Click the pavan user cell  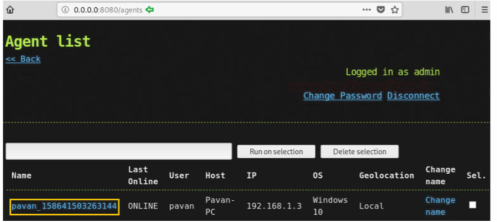(182, 207)
